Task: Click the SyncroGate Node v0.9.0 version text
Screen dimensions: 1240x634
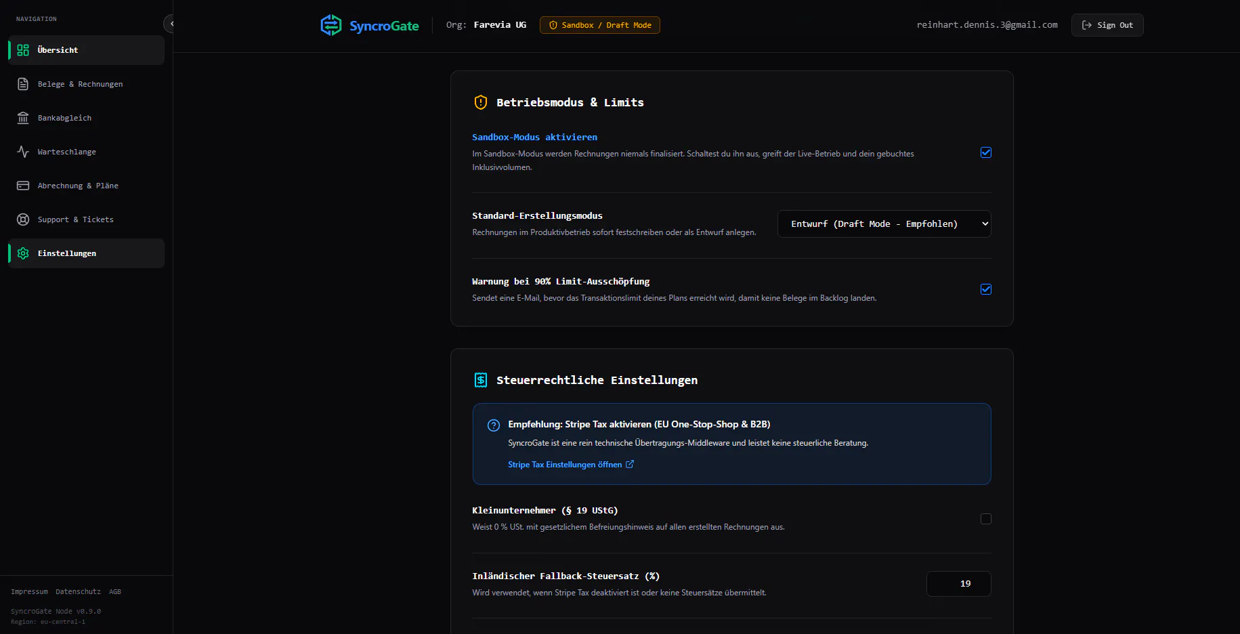Action: point(56,611)
